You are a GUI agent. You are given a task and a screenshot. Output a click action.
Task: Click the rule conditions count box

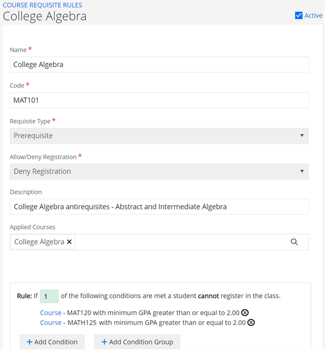[x=49, y=296]
